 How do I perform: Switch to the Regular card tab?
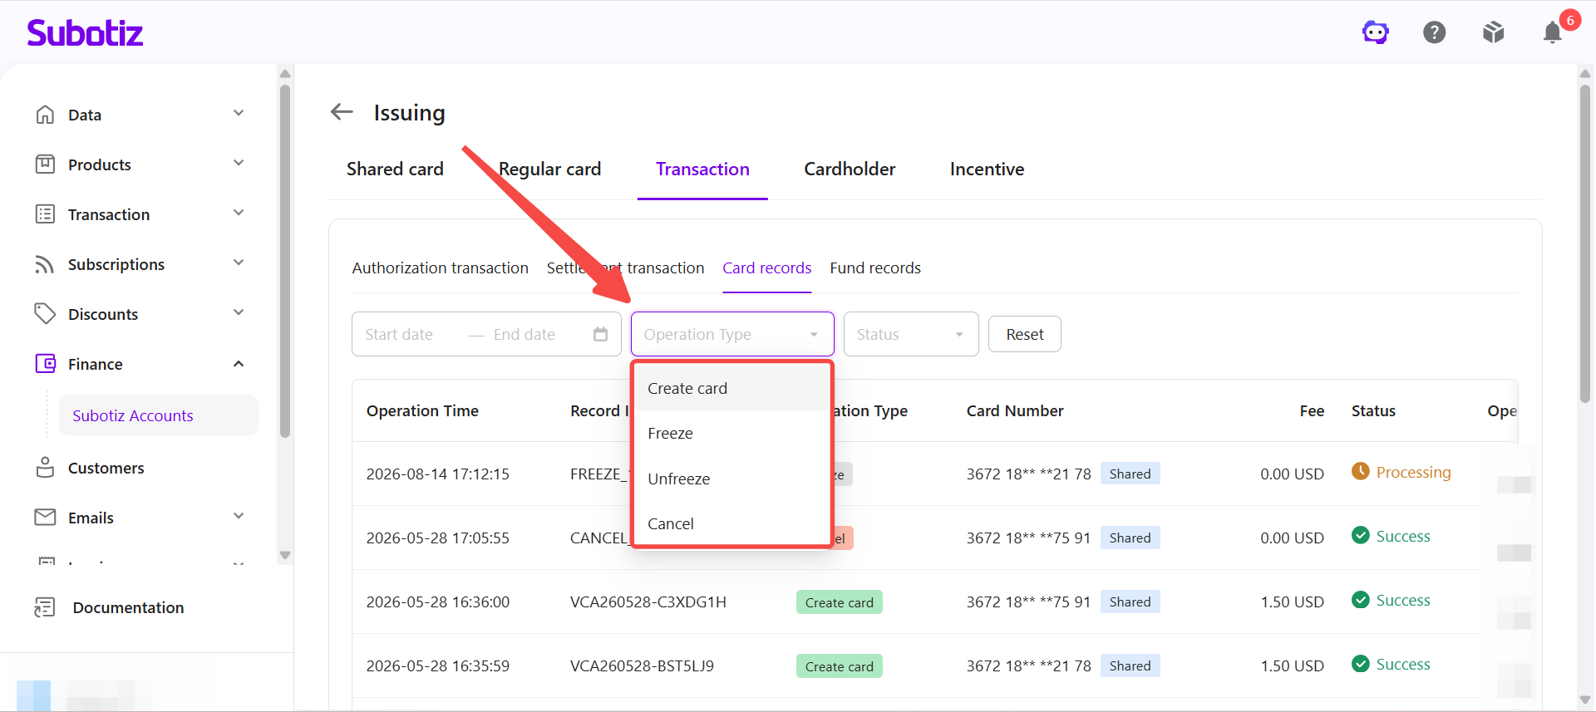click(549, 169)
